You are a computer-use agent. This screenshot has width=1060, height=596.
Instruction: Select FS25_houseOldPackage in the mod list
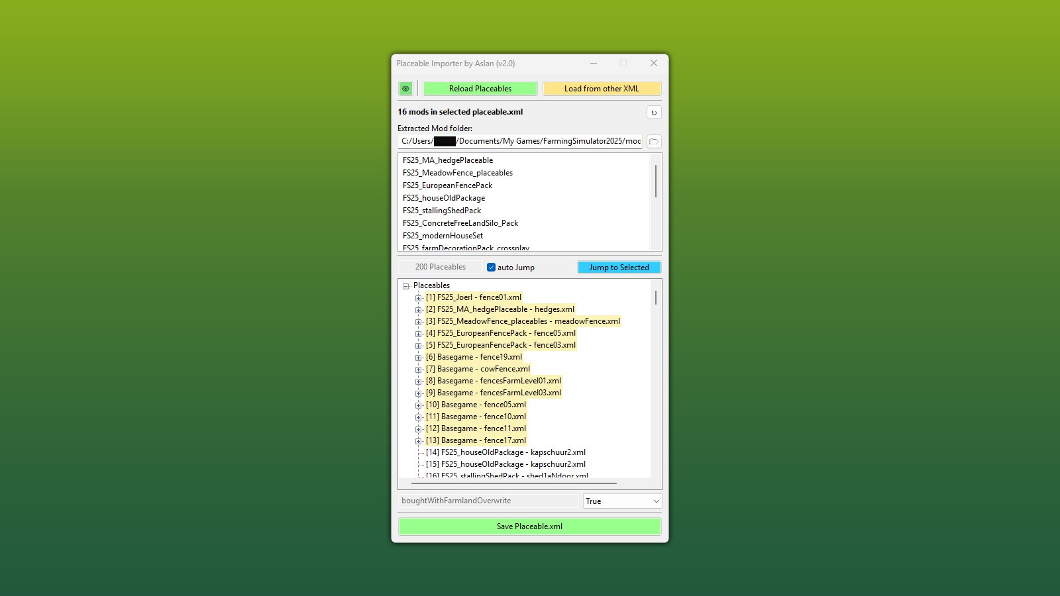tap(444, 198)
